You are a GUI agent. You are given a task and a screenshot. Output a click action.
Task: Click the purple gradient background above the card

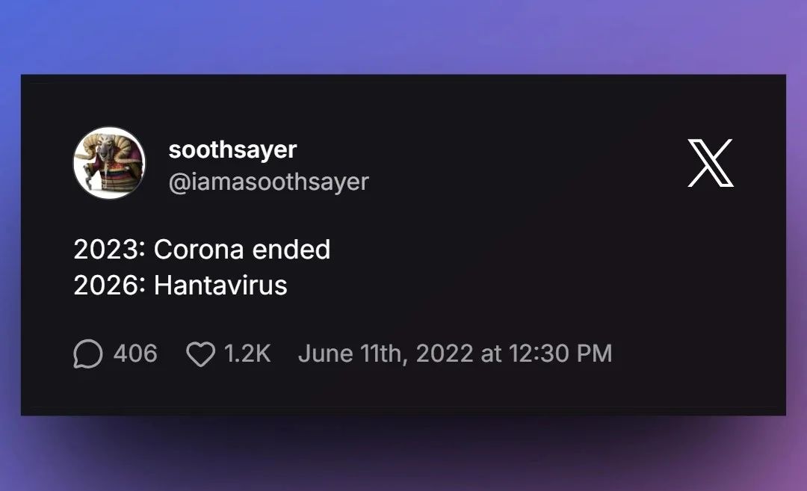[x=403, y=36]
